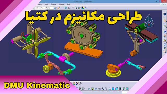This screenshot has height=94, width=167.
Task: Open the Insert menu
Action: 40,4
